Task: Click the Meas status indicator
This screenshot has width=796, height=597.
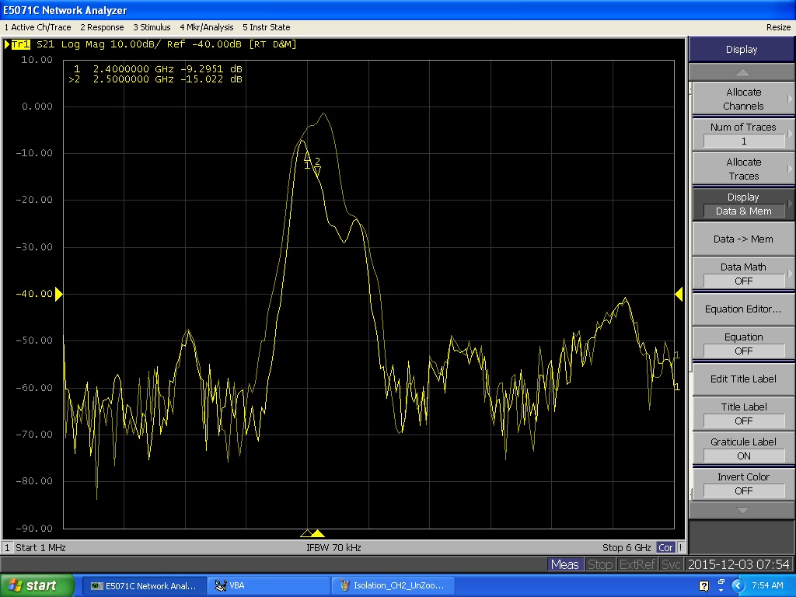Action: [x=564, y=564]
